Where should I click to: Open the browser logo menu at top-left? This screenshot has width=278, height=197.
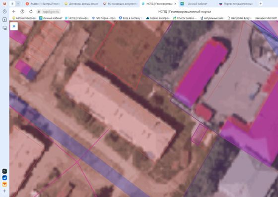4,3
